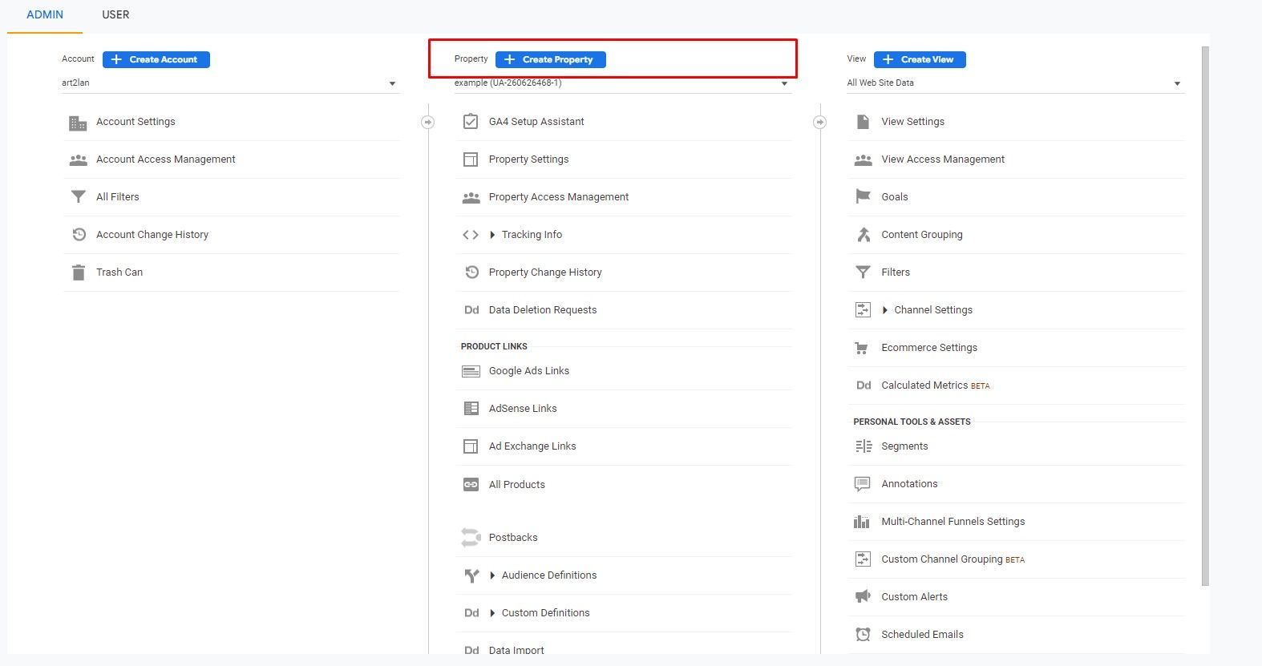Click the Audience Definitions fork icon
Viewport: 1262px width, 666px height.
[471, 575]
